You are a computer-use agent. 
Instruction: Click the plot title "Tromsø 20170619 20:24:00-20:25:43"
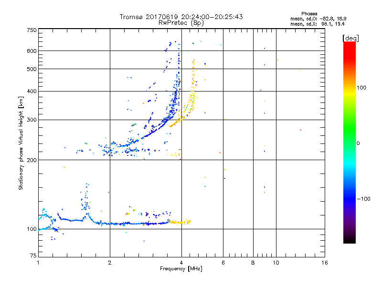coord(181,17)
